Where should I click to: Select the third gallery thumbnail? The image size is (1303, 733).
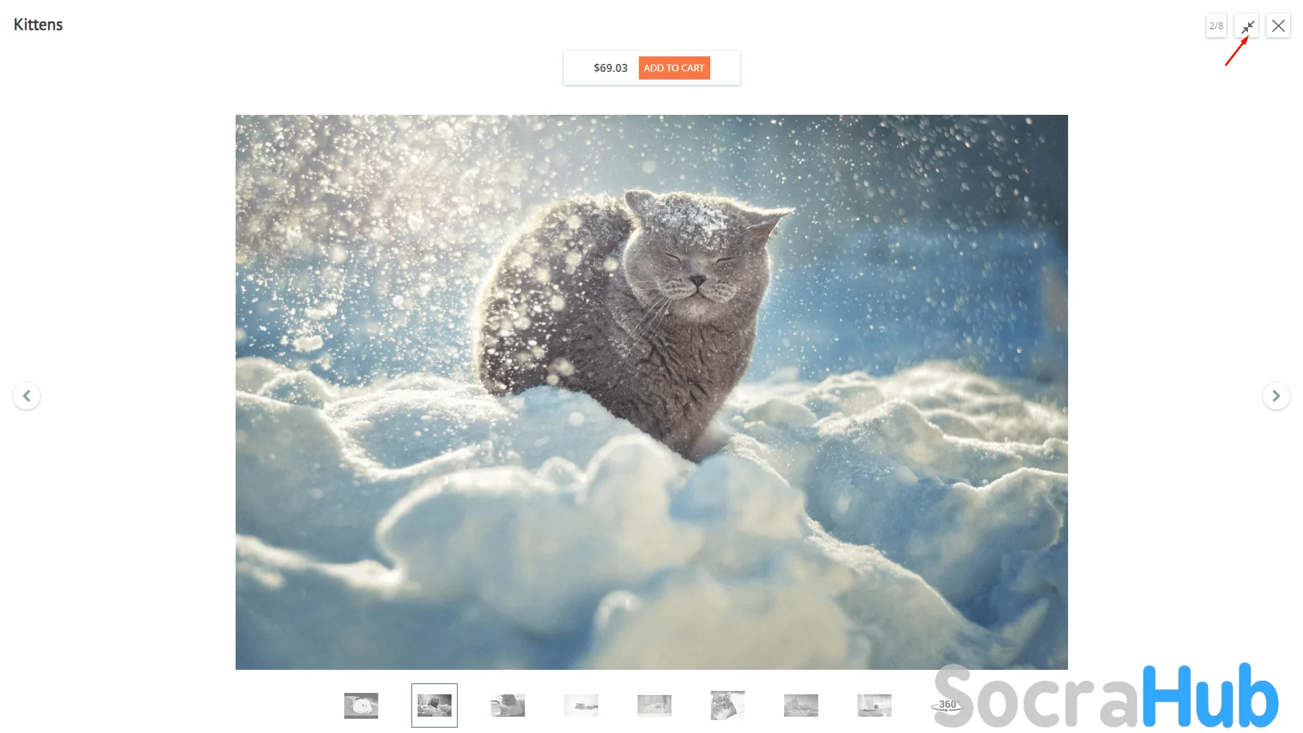tap(508, 706)
